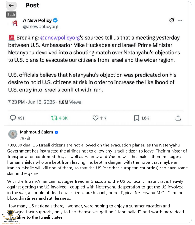
Task: Bookmark the post with 1.6K icon
Action: [137, 118]
